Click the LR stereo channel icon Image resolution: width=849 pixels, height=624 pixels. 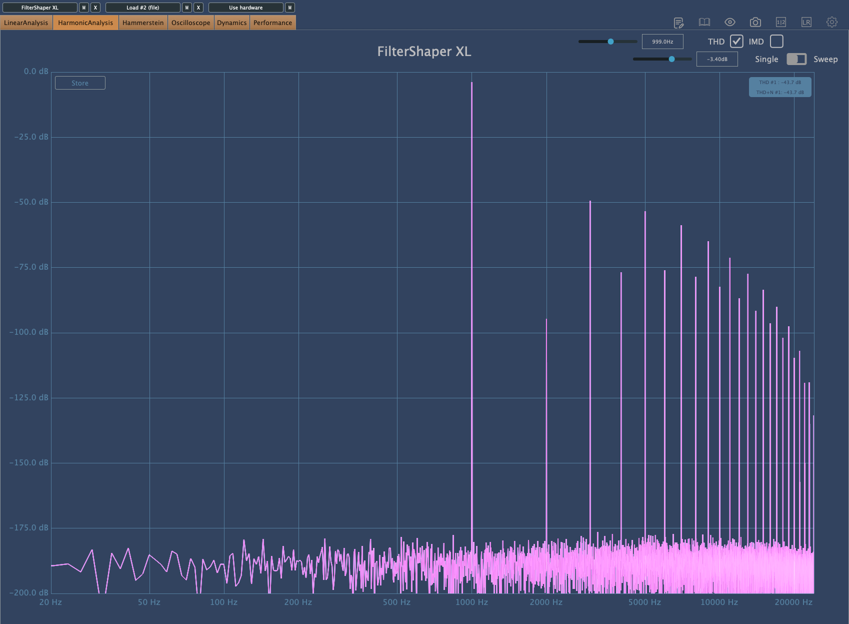click(806, 22)
